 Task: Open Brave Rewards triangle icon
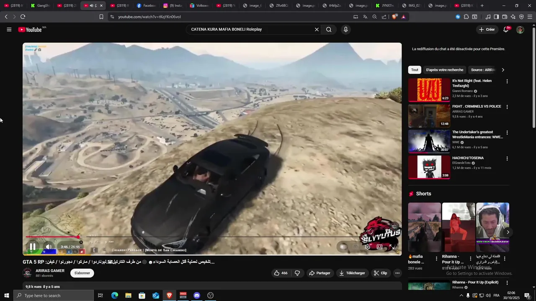(x=403, y=17)
